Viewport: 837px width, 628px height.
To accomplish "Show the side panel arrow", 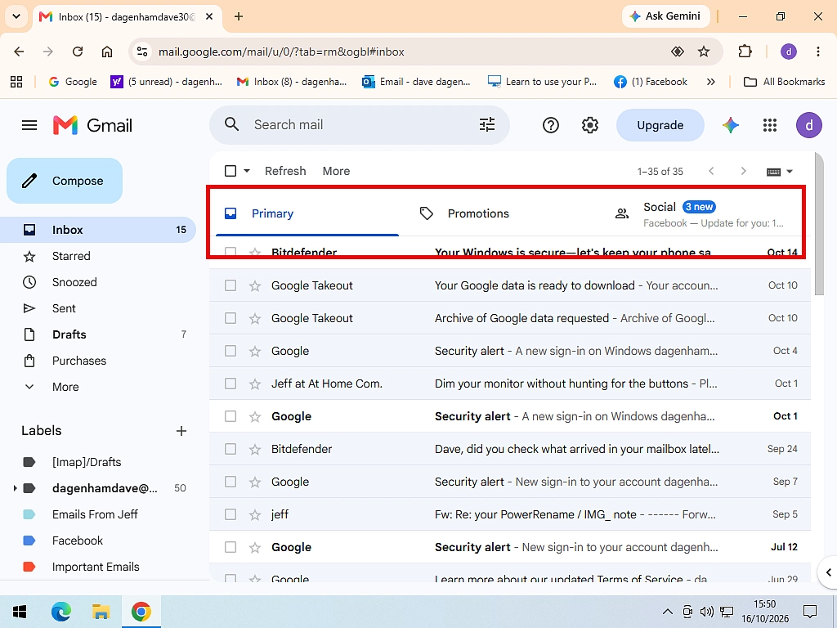I will coord(828,572).
